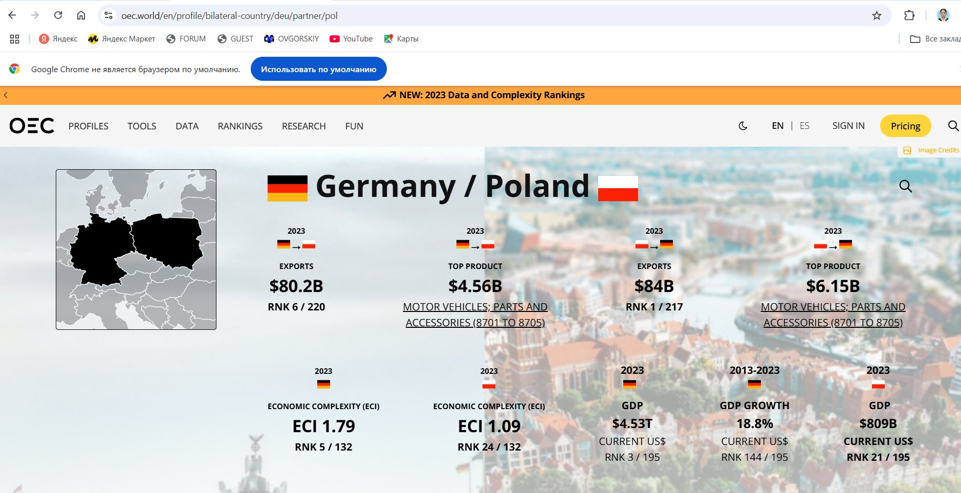Open the apps grid in bookmarks bar
961x493 pixels.
(x=15, y=39)
